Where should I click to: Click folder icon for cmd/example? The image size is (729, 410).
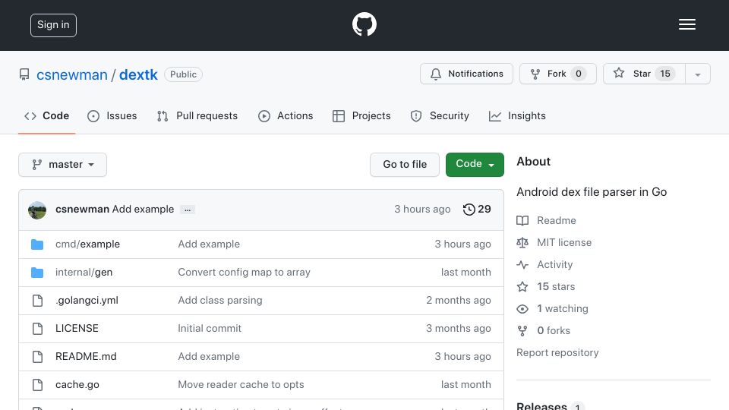click(37, 244)
